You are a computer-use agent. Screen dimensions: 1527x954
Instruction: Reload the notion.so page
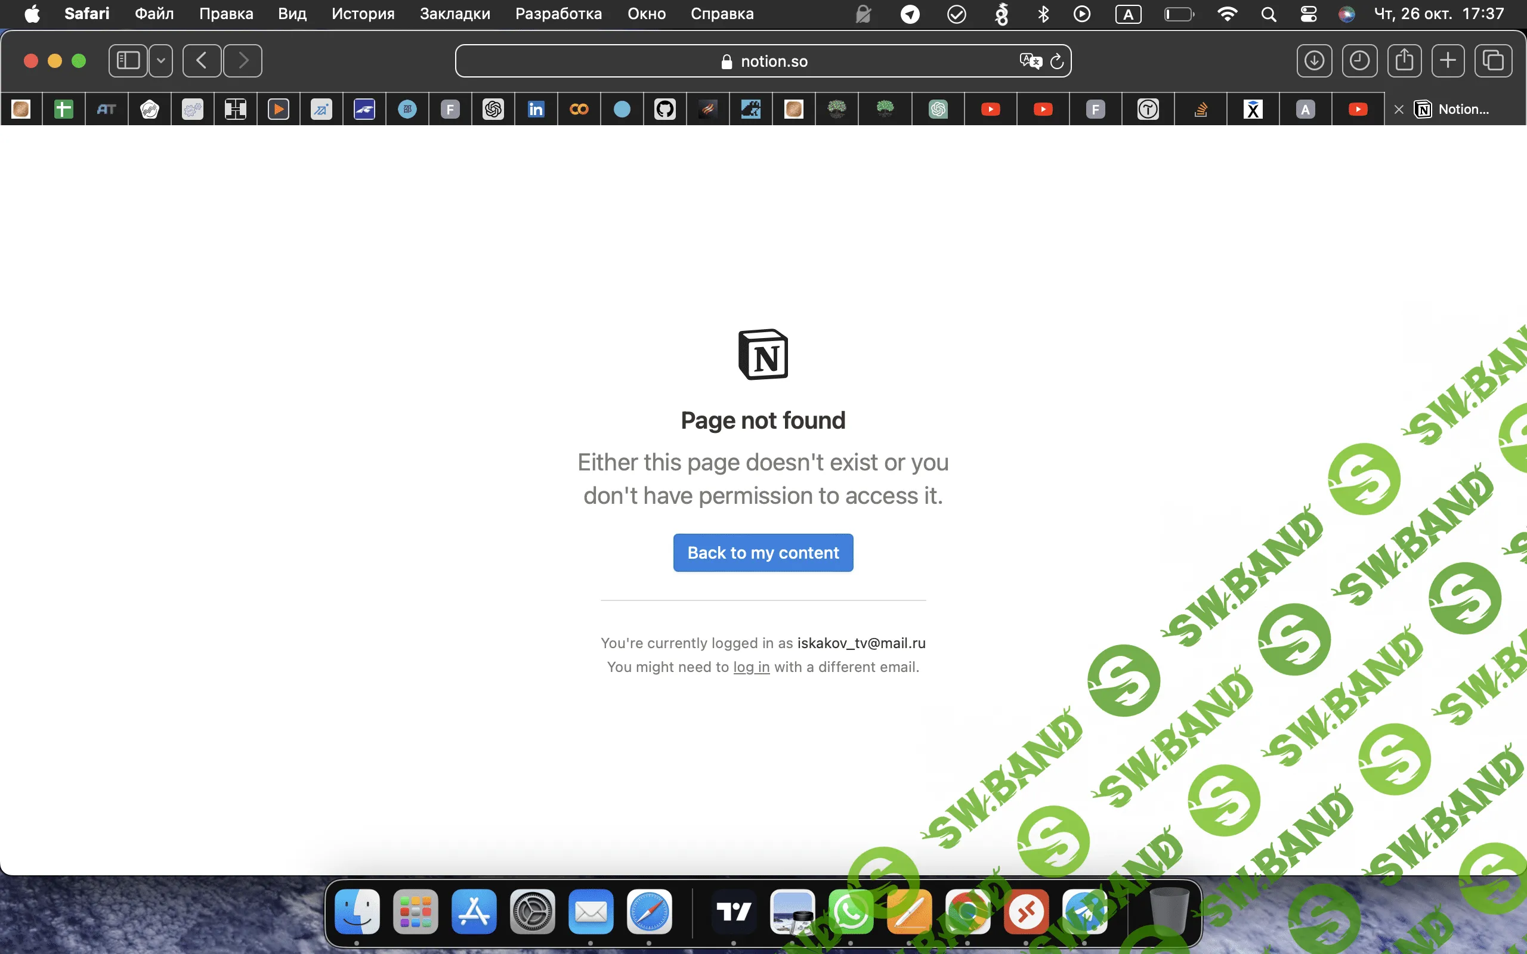1057,61
